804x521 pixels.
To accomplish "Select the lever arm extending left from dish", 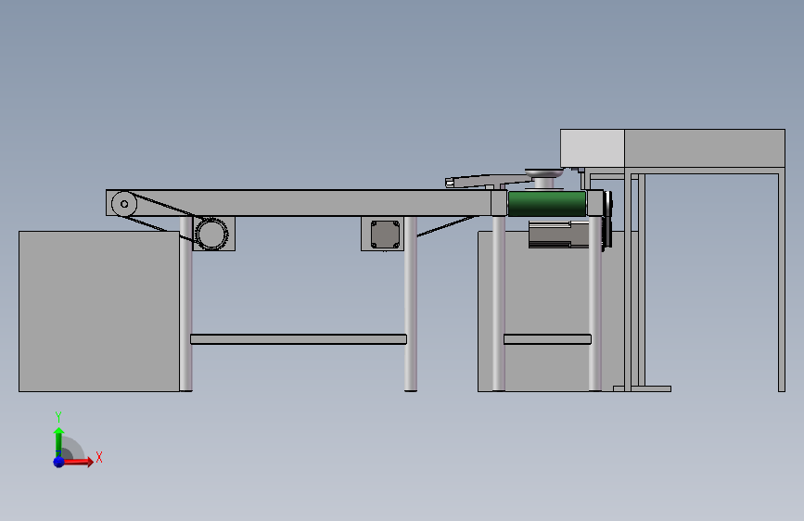I will [487, 181].
